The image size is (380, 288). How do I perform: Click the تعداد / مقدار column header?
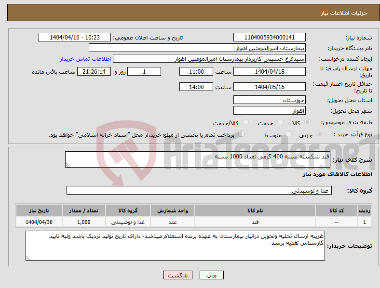point(84,210)
